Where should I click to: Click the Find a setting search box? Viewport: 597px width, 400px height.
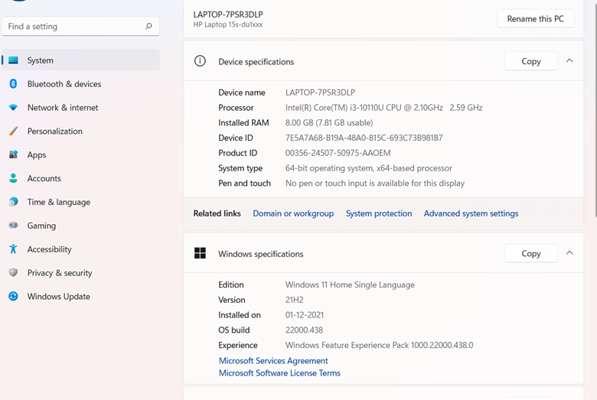[74, 26]
